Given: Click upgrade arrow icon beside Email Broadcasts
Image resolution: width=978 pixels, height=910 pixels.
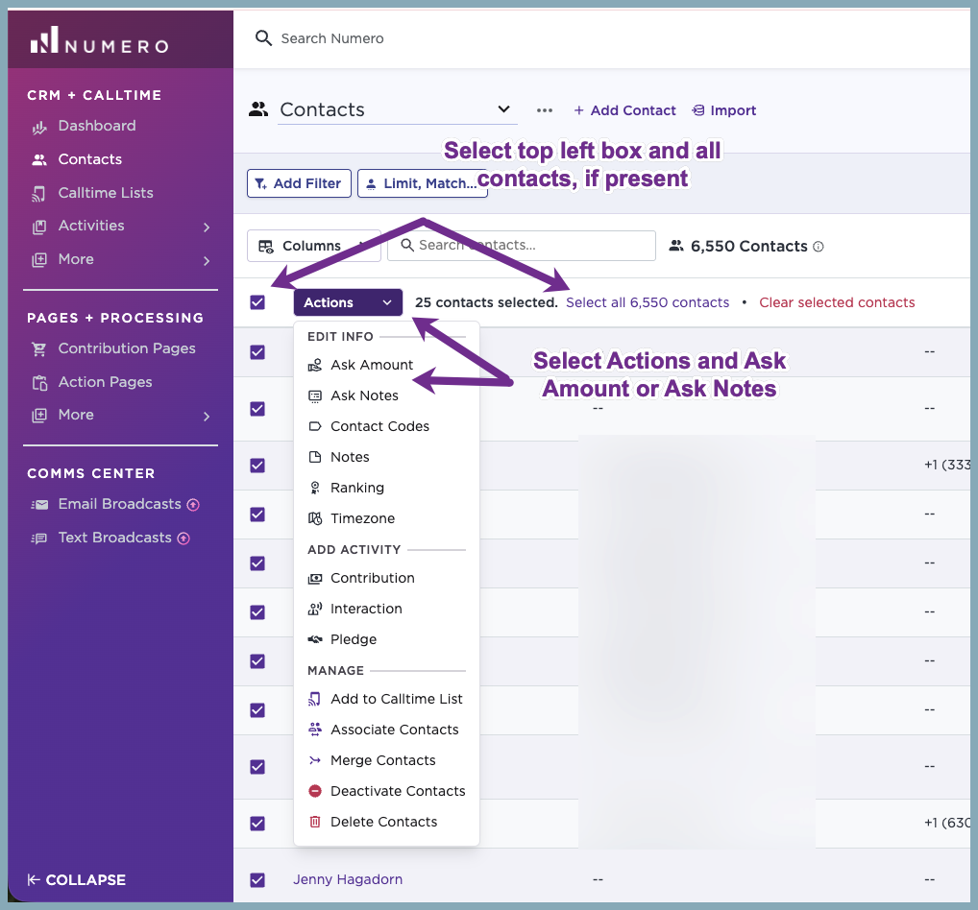Looking at the screenshot, I should pos(193,505).
